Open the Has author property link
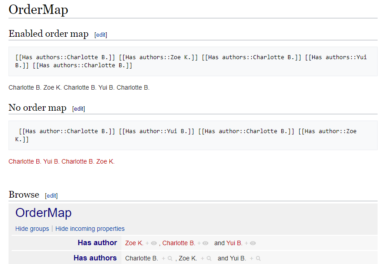Screen dimensions: 383x264 click(97, 243)
